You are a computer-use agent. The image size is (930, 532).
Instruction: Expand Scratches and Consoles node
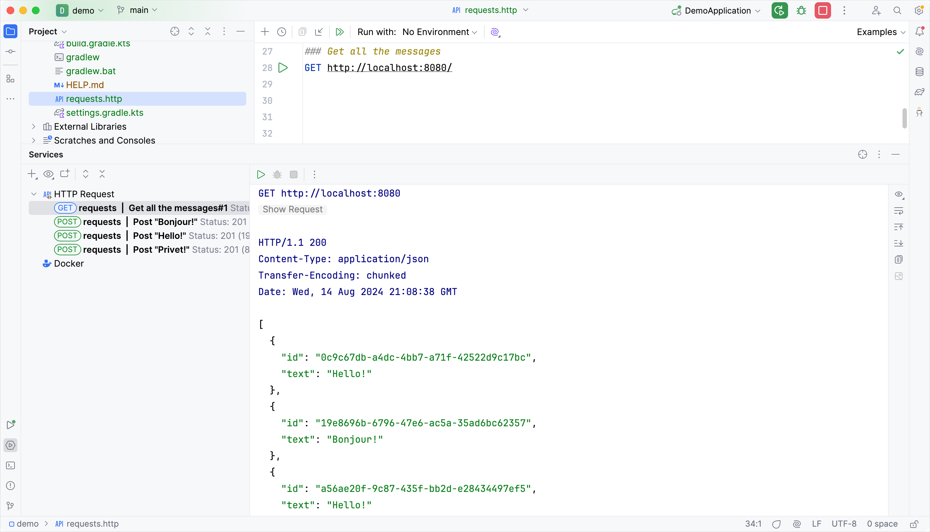[x=34, y=140]
